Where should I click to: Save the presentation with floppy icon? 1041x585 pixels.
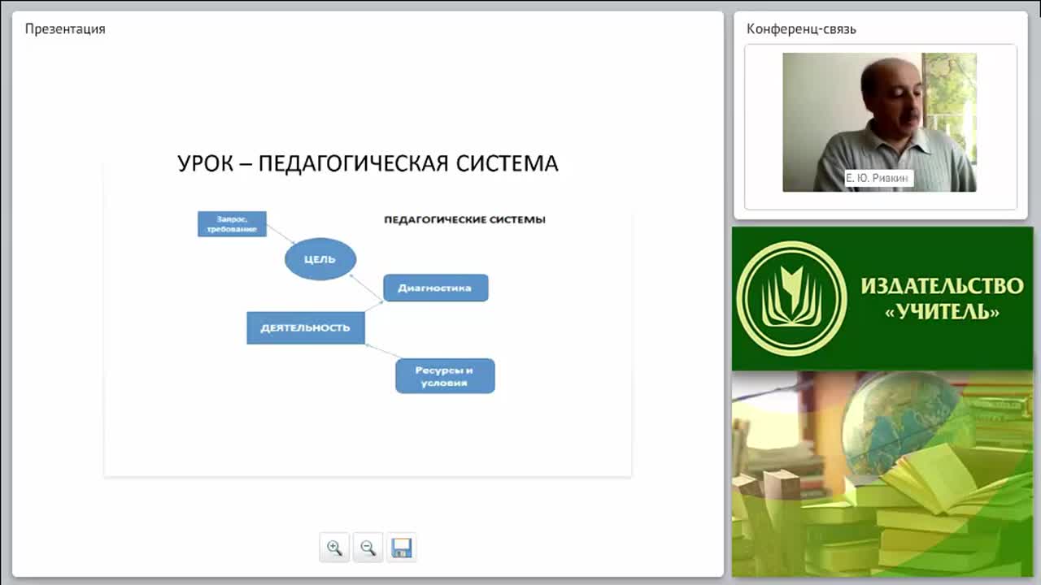(x=401, y=548)
